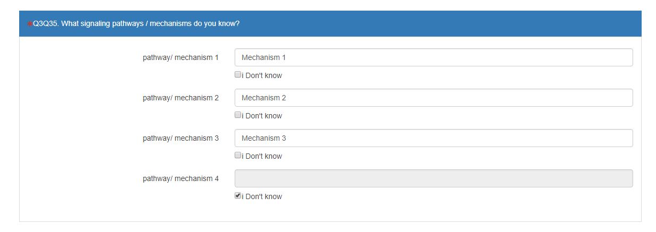Click the "pathway/ mechanism 2" label
The width and height of the screenshot is (656, 232).
point(180,98)
